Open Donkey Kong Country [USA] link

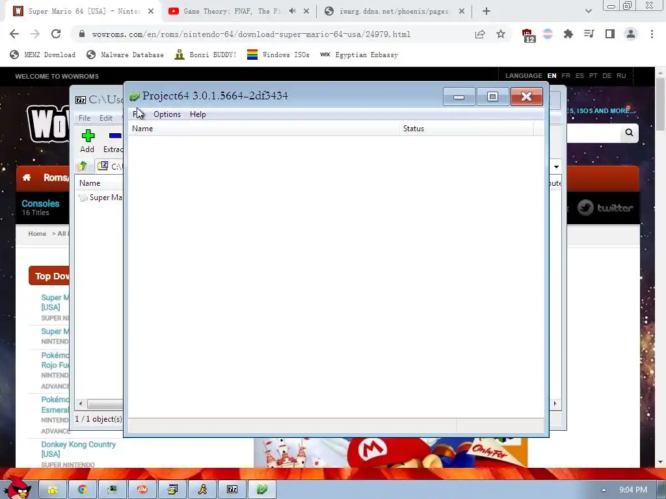[78, 449]
